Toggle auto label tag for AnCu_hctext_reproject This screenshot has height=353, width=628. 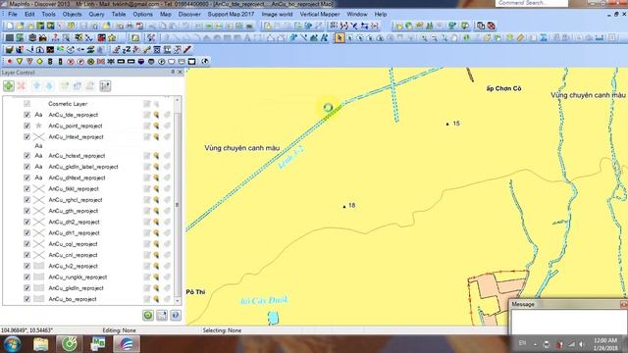pos(167,156)
